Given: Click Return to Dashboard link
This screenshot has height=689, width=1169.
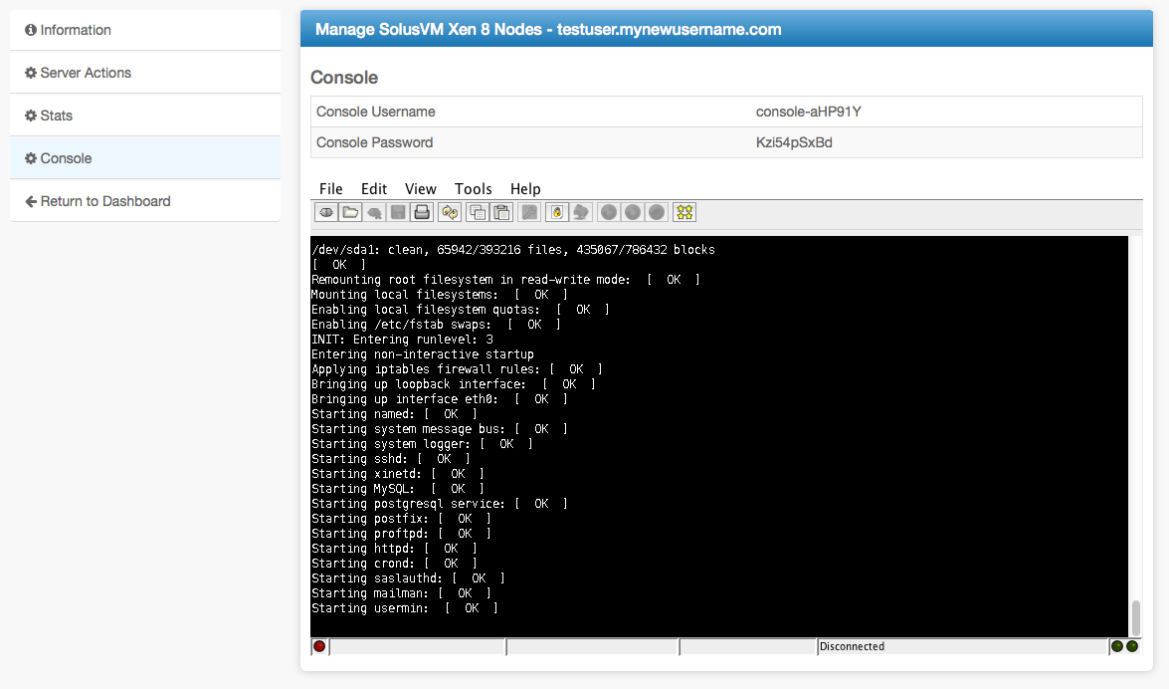Looking at the screenshot, I should [x=104, y=201].
